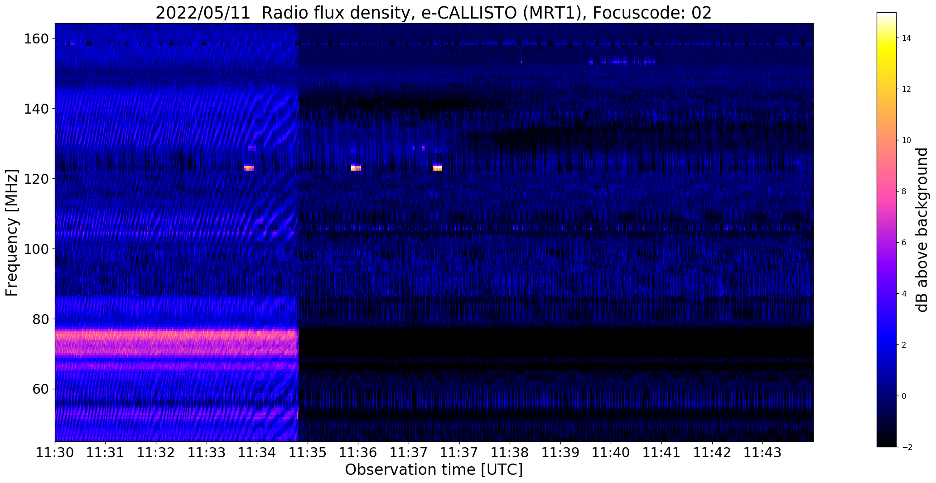This screenshot has height=483, width=936.
Task: Select the 60 frequency tick label
Action: coord(41,389)
